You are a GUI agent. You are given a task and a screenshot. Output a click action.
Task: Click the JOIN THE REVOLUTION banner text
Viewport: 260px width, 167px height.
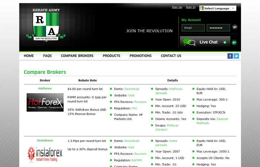point(149,31)
